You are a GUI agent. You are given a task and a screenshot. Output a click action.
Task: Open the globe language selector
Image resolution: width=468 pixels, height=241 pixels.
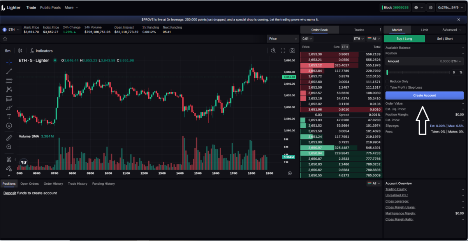[x=419, y=7]
